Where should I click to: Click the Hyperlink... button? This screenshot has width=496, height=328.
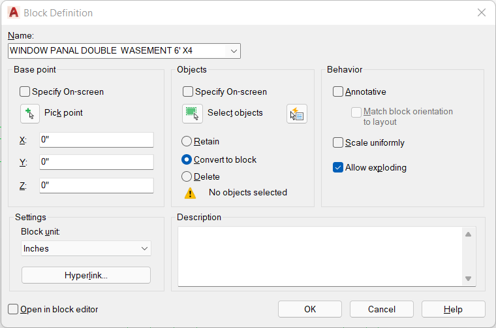point(86,275)
